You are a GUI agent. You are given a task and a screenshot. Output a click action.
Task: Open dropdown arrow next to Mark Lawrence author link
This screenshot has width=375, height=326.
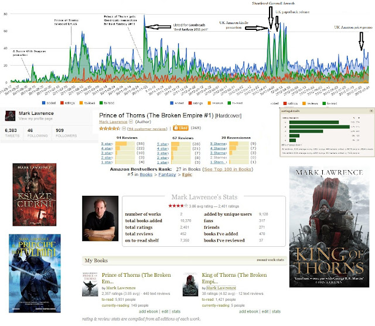click(x=131, y=121)
